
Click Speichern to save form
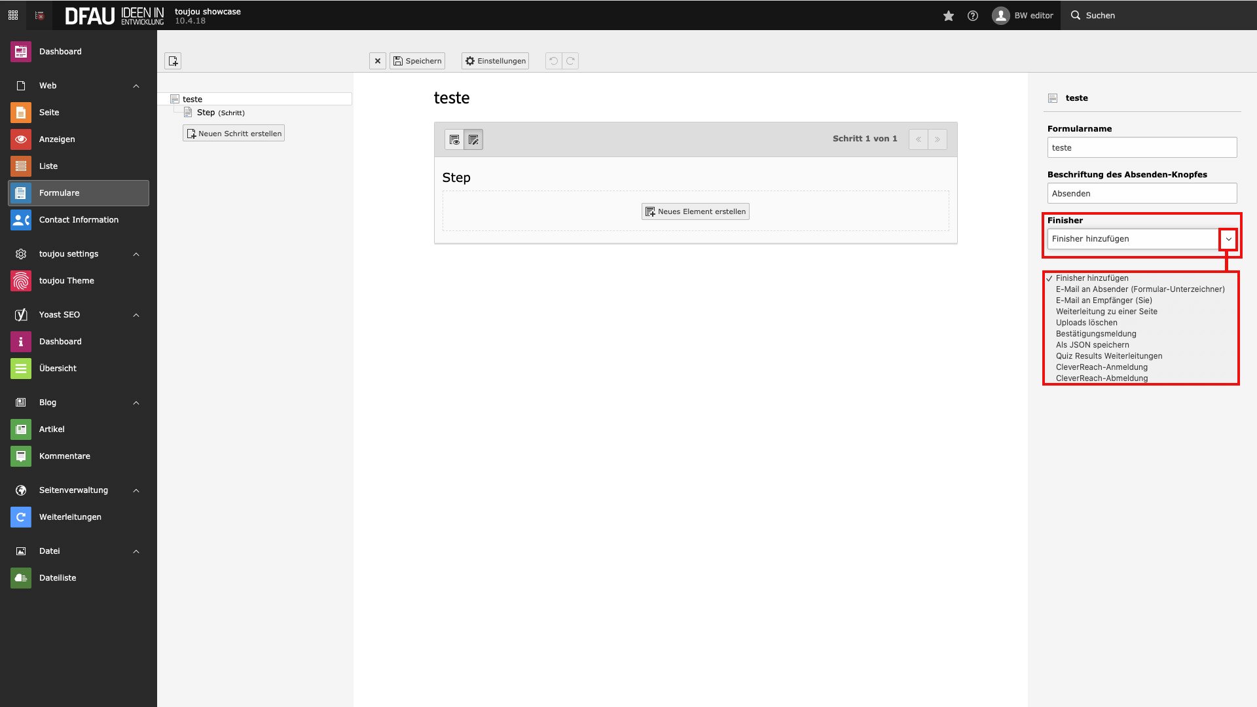[x=417, y=61]
